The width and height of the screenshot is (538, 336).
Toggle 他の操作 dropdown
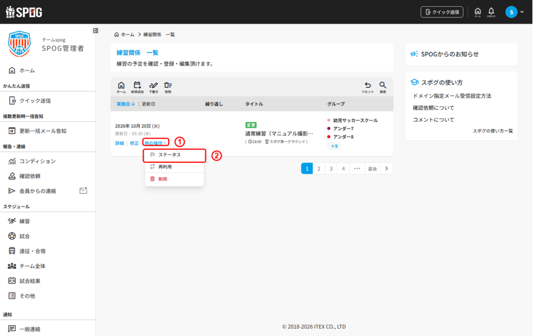[156, 143]
